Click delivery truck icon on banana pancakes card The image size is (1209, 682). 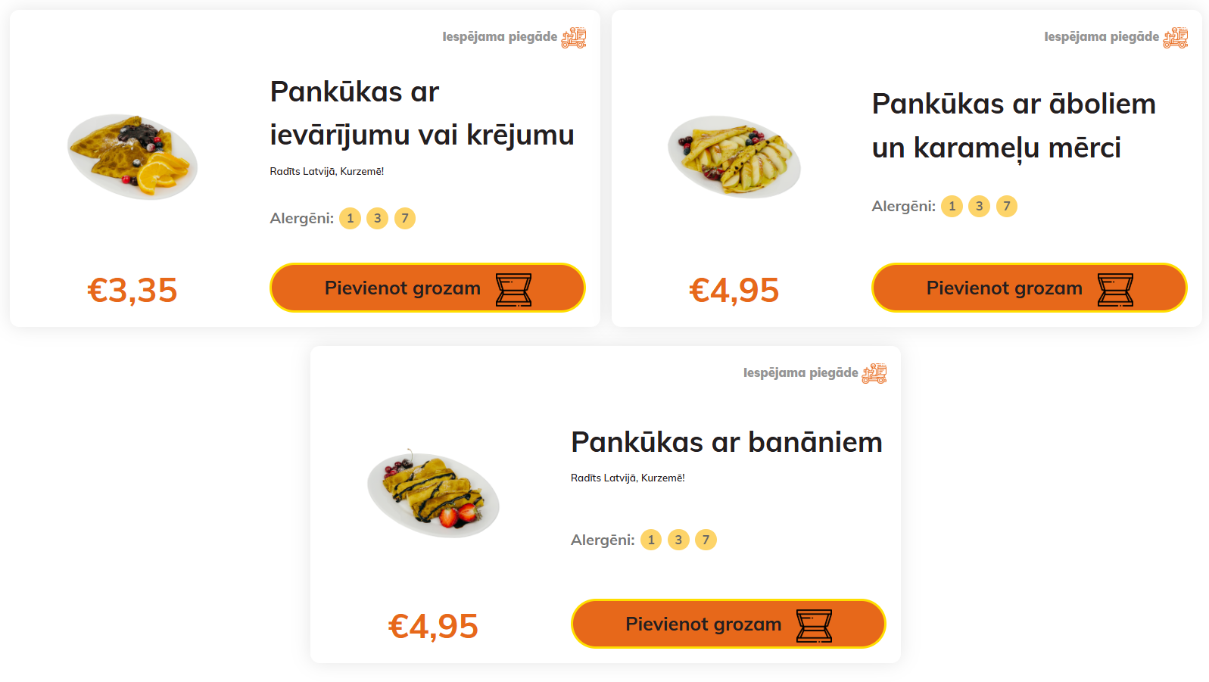pyautogui.click(x=874, y=373)
